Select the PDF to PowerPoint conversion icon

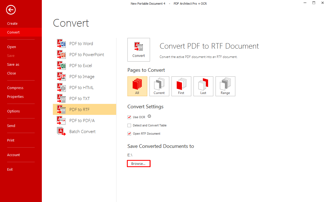tap(61, 55)
